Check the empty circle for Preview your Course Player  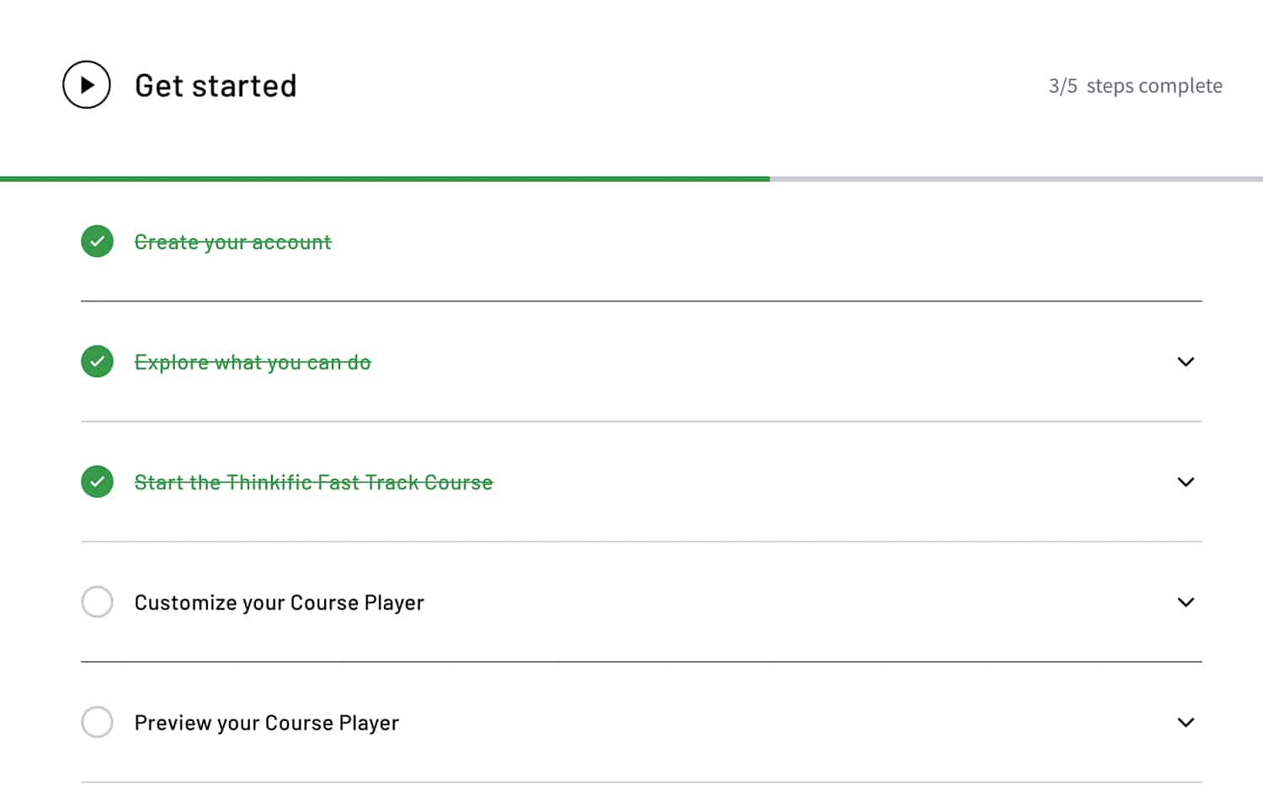click(x=98, y=722)
